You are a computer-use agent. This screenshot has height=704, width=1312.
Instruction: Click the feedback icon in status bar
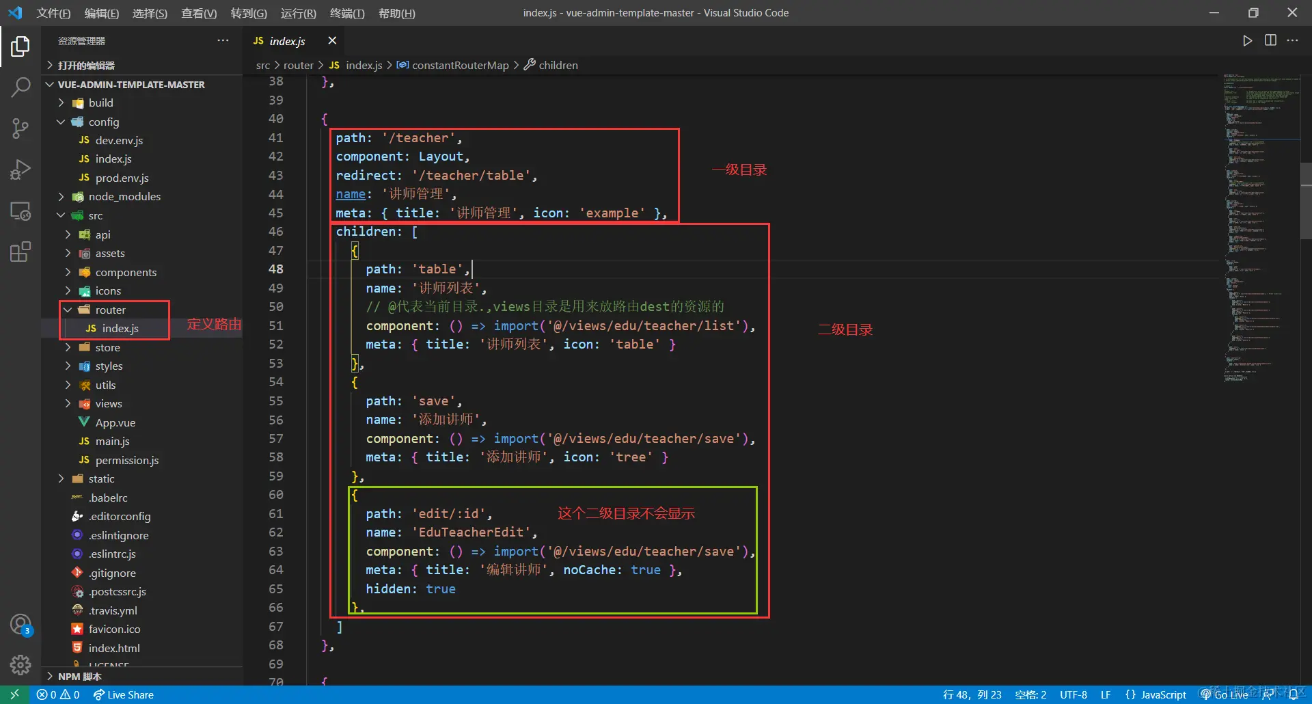[x=1268, y=694]
